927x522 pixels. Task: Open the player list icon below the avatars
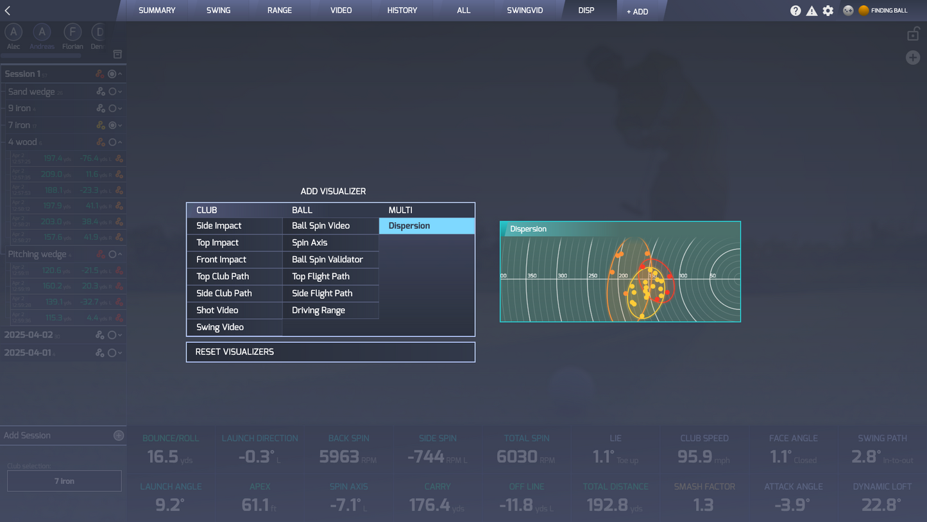tap(117, 55)
